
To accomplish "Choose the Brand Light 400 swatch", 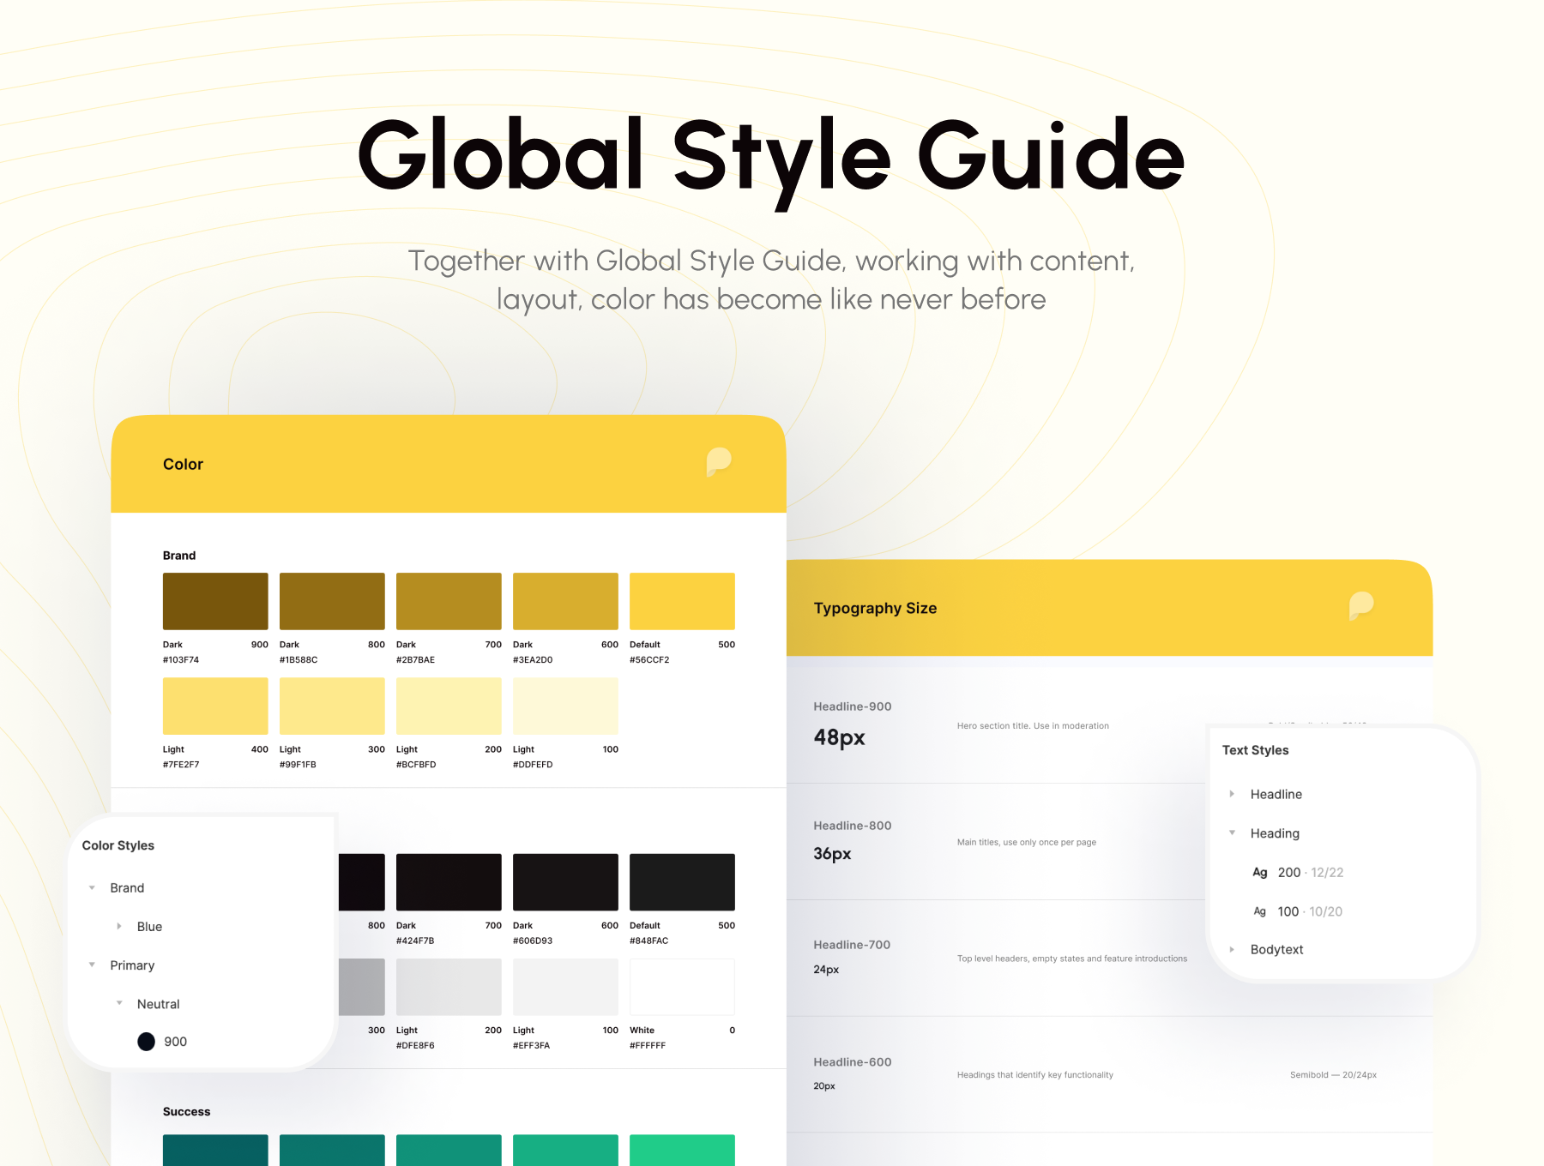I will (x=215, y=706).
